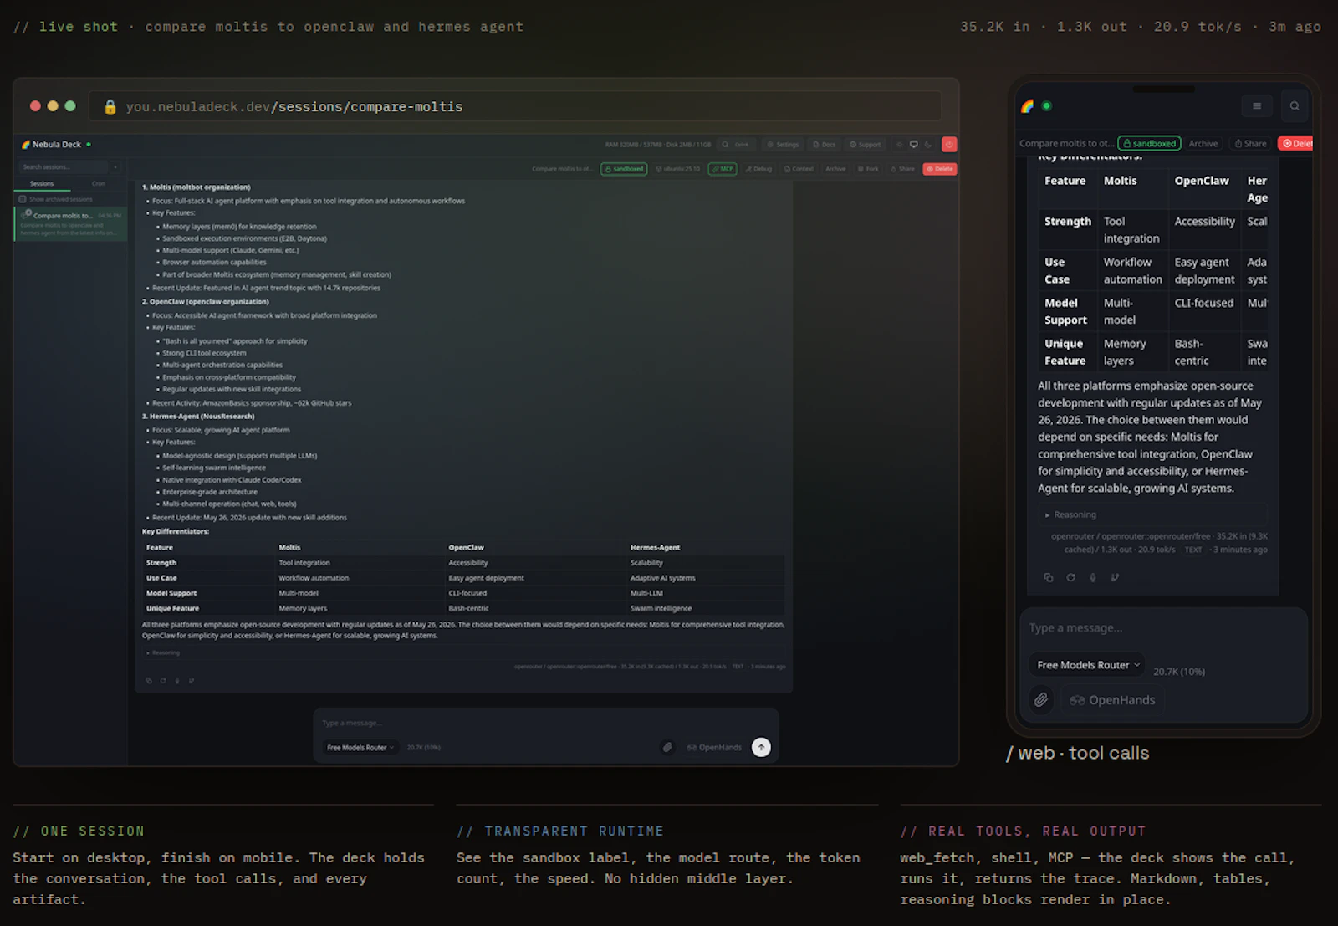The image size is (1338, 926).
Task: Switch to light sun theme in desktop header
Action: pyautogui.click(x=900, y=145)
